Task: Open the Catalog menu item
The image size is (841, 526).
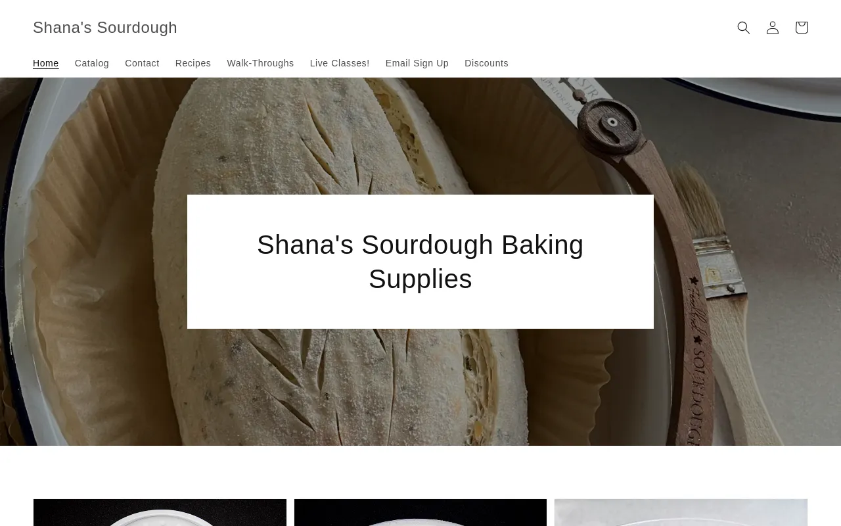Action: tap(92, 63)
